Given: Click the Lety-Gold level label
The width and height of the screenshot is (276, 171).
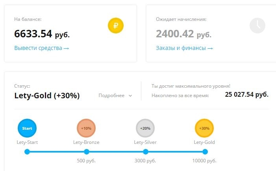Looking at the screenshot, I should point(204,142).
